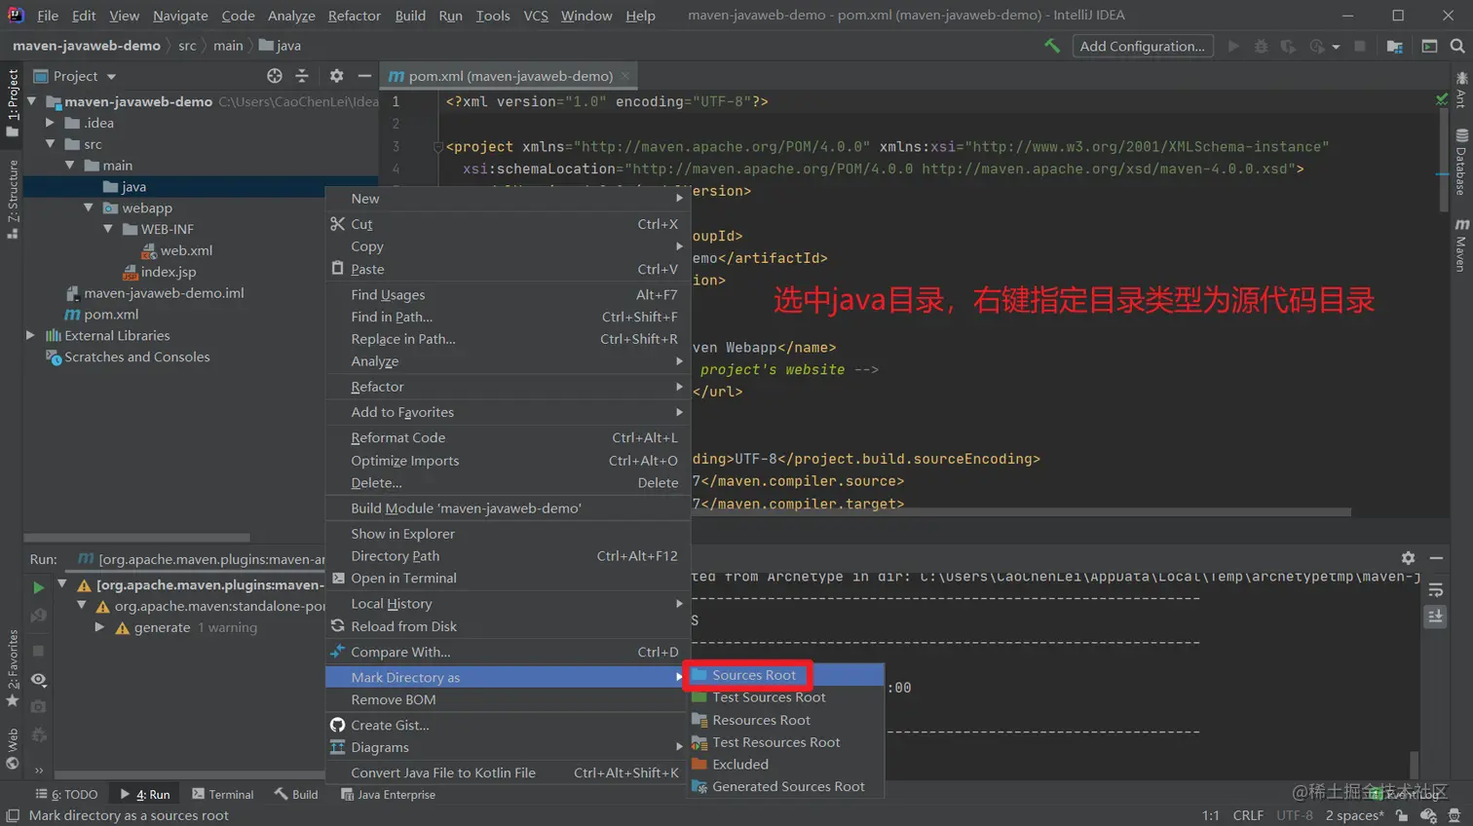Click tool windows toggle at bottom-left corner
This screenshot has height=826, width=1473.
[13, 815]
